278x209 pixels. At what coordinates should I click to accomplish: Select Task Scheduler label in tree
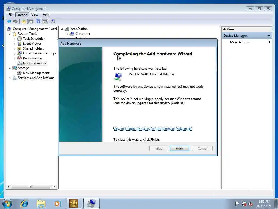(x=34, y=39)
